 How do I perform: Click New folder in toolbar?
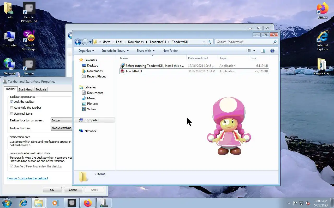pyautogui.click(x=170, y=51)
